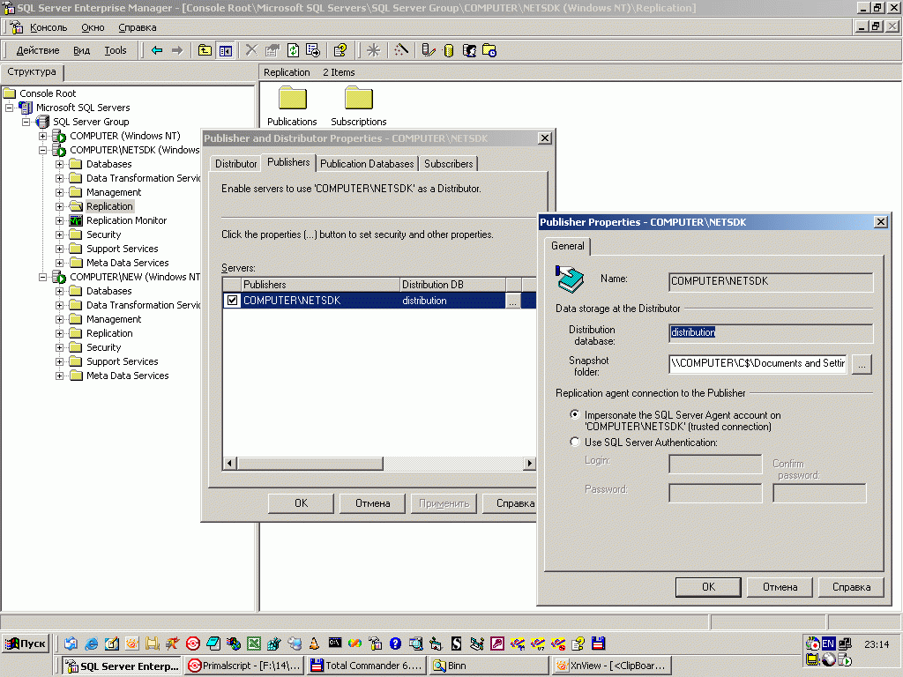Screen dimensions: 903x677
Task: Click the New Job toolbar icon
Action: pyautogui.click(x=489, y=50)
